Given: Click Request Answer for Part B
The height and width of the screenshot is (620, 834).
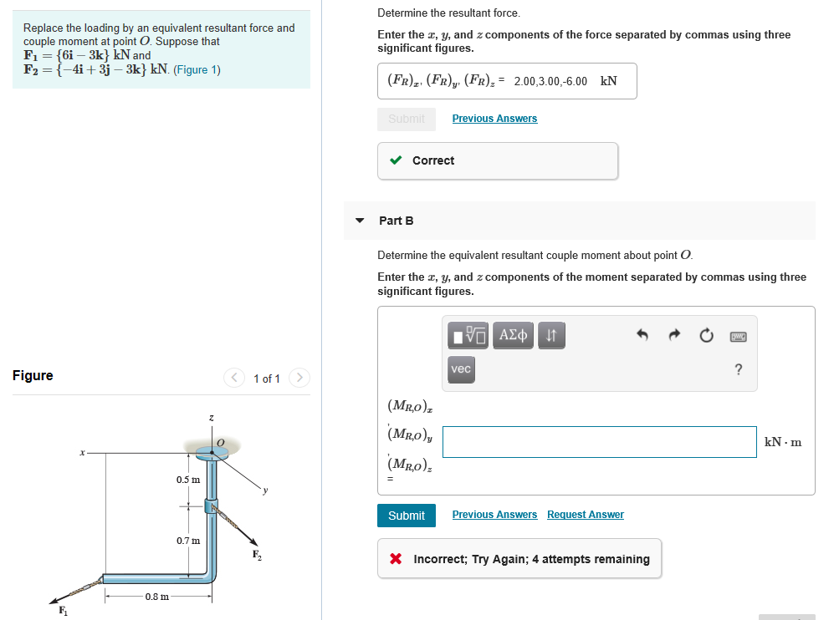Looking at the screenshot, I should tap(585, 514).
